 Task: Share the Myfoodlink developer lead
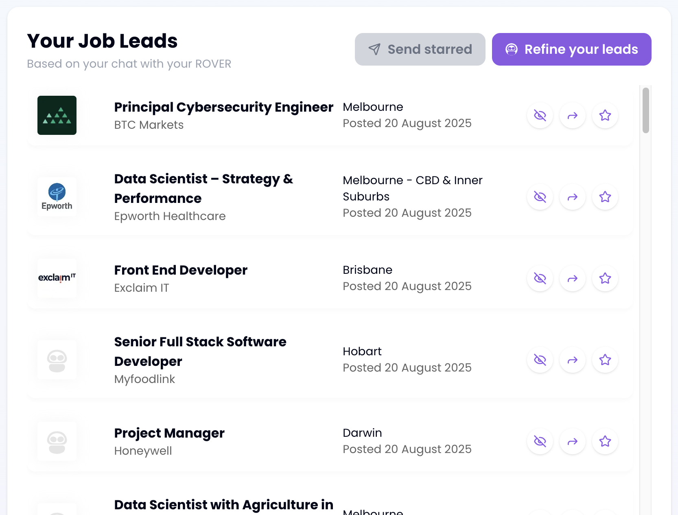point(572,360)
